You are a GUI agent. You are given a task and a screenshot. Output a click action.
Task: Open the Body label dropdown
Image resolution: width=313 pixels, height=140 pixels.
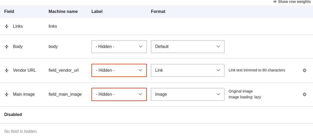click(119, 47)
